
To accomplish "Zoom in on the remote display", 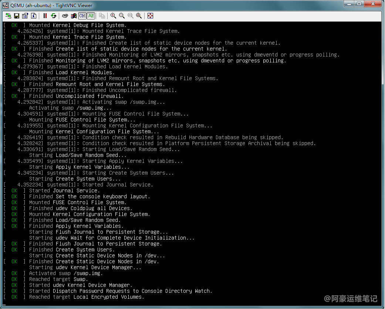I will (x=113, y=16).
